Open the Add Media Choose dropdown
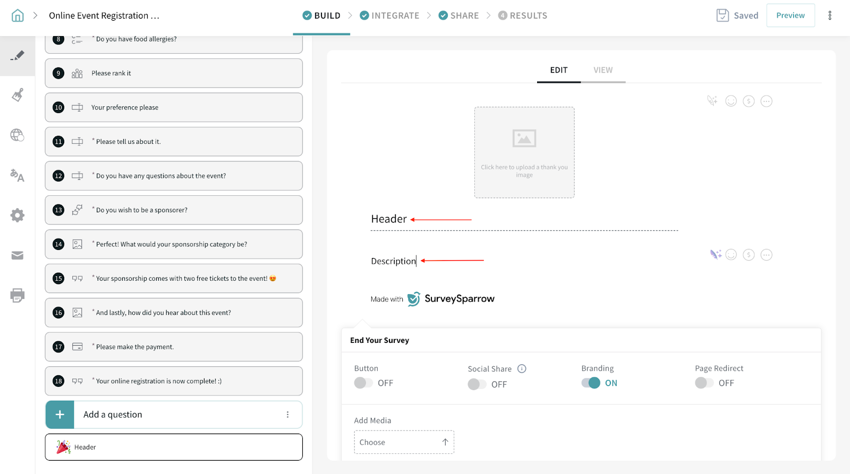Screen dimensions: 850x474 tap(404, 442)
